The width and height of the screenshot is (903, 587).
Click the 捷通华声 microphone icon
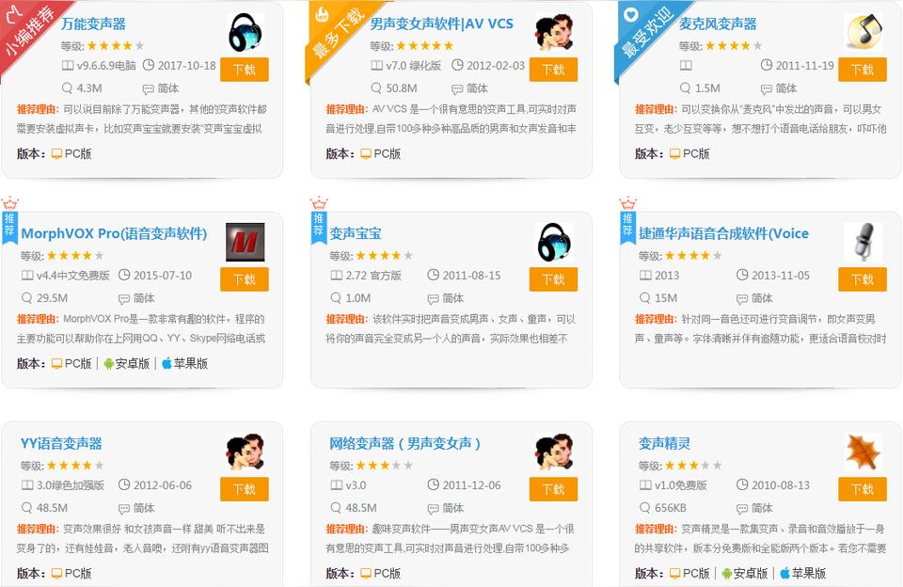coord(863,243)
